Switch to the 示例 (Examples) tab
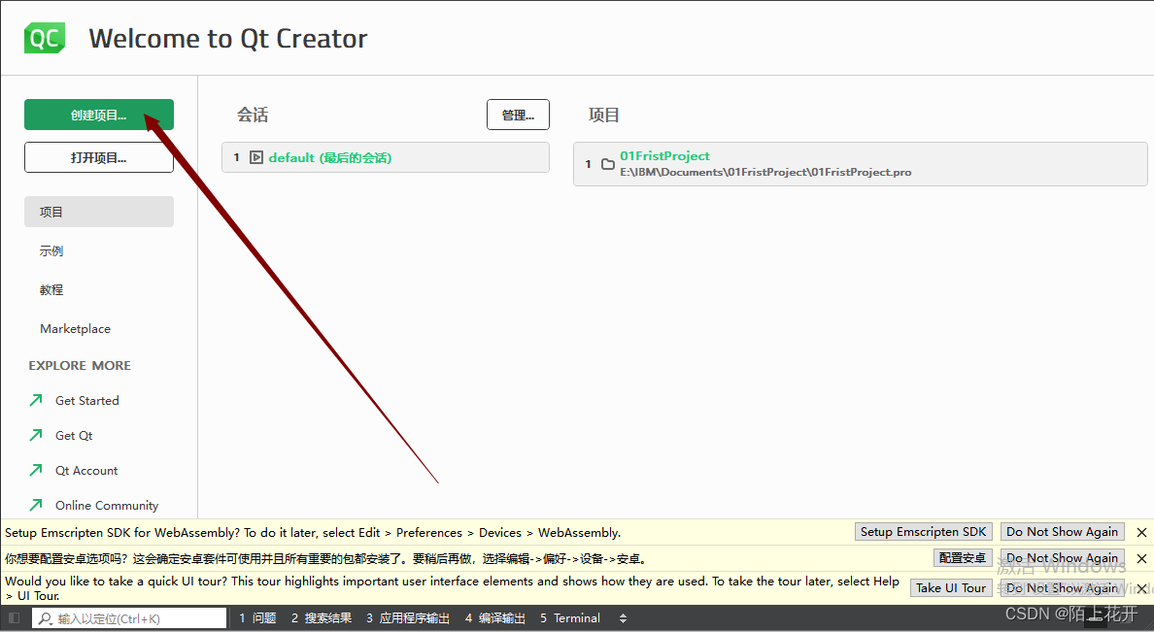 (x=51, y=250)
